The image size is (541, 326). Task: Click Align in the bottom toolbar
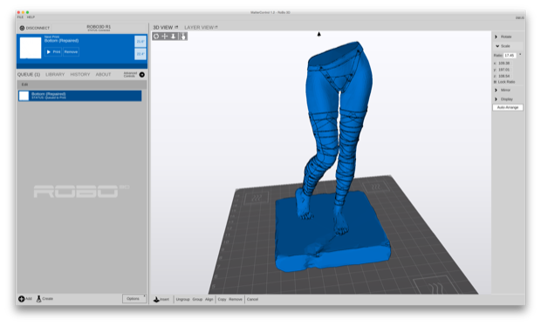tap(209, 299)
